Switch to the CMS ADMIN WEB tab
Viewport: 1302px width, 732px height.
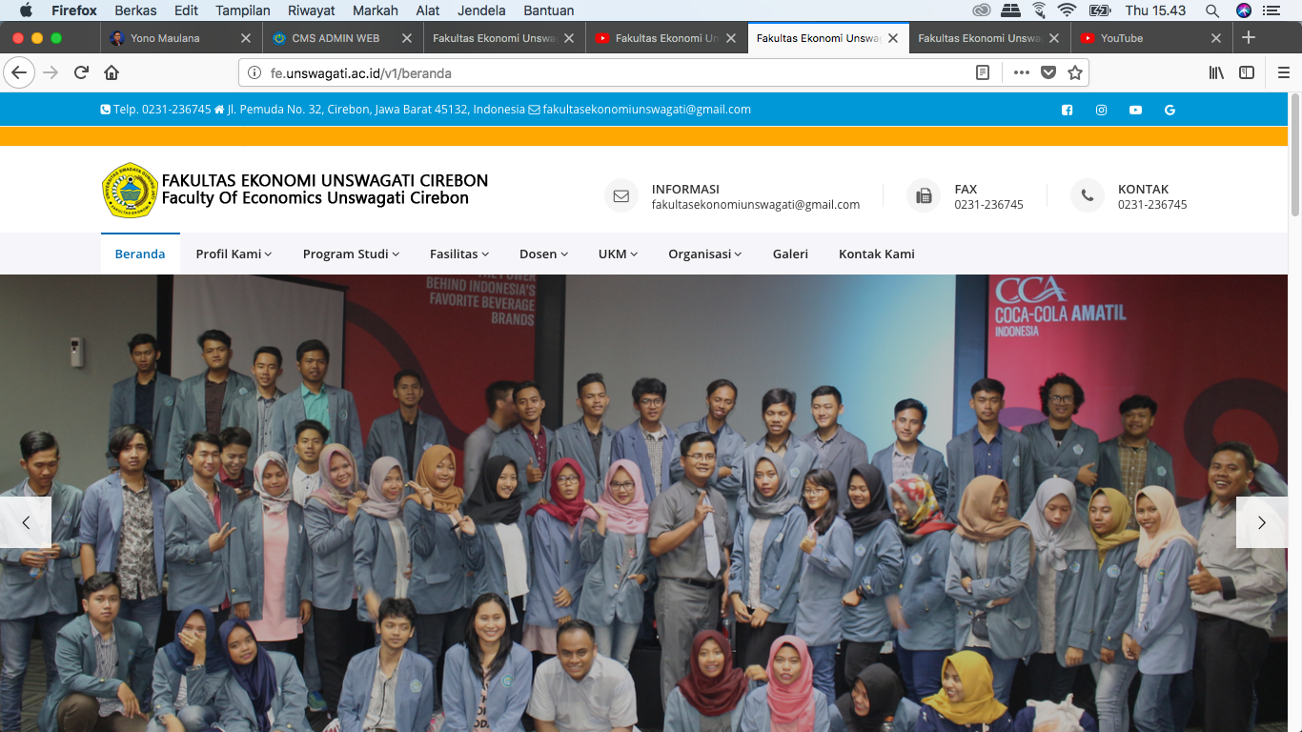341,38
